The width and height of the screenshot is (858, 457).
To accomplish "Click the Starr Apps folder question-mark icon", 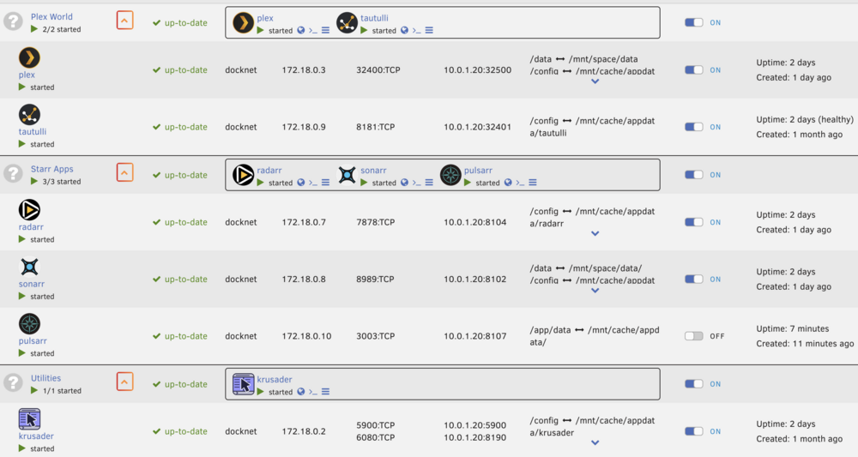I will [13, 174].
